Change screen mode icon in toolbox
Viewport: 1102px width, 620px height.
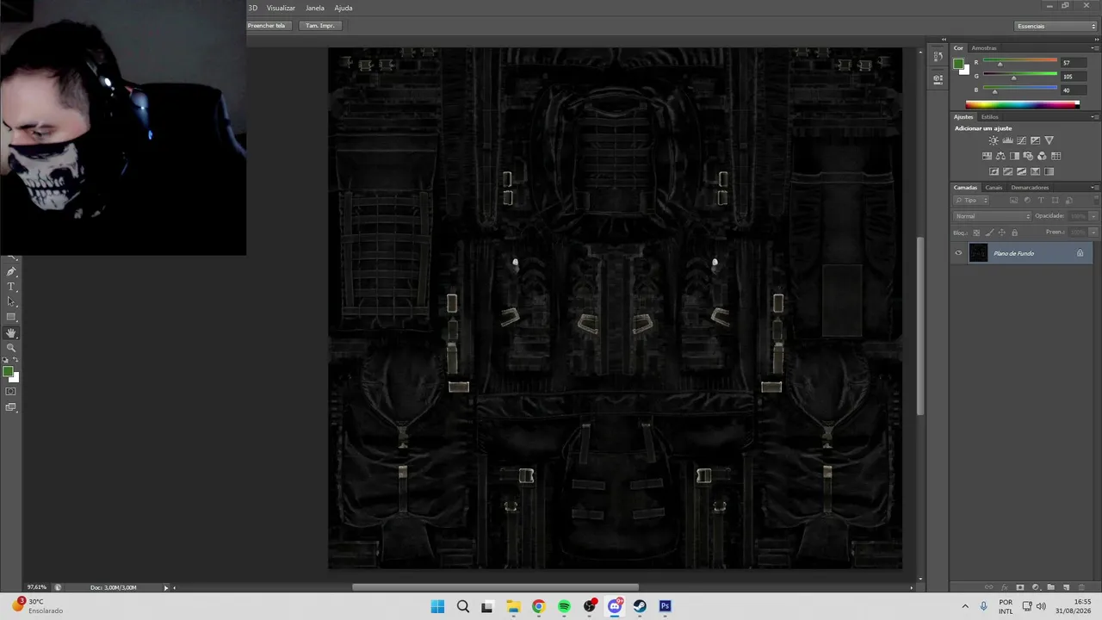pos(11,407)
